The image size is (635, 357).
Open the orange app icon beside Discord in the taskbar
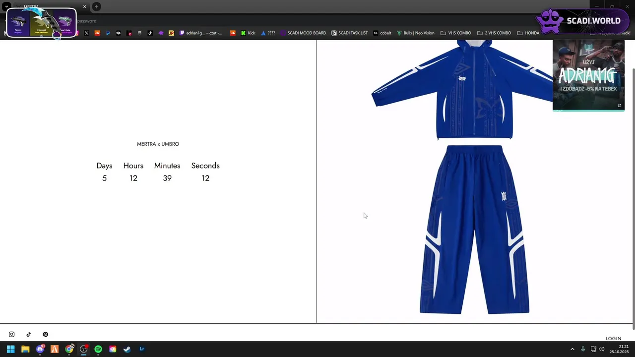click(x=55, y=349)
